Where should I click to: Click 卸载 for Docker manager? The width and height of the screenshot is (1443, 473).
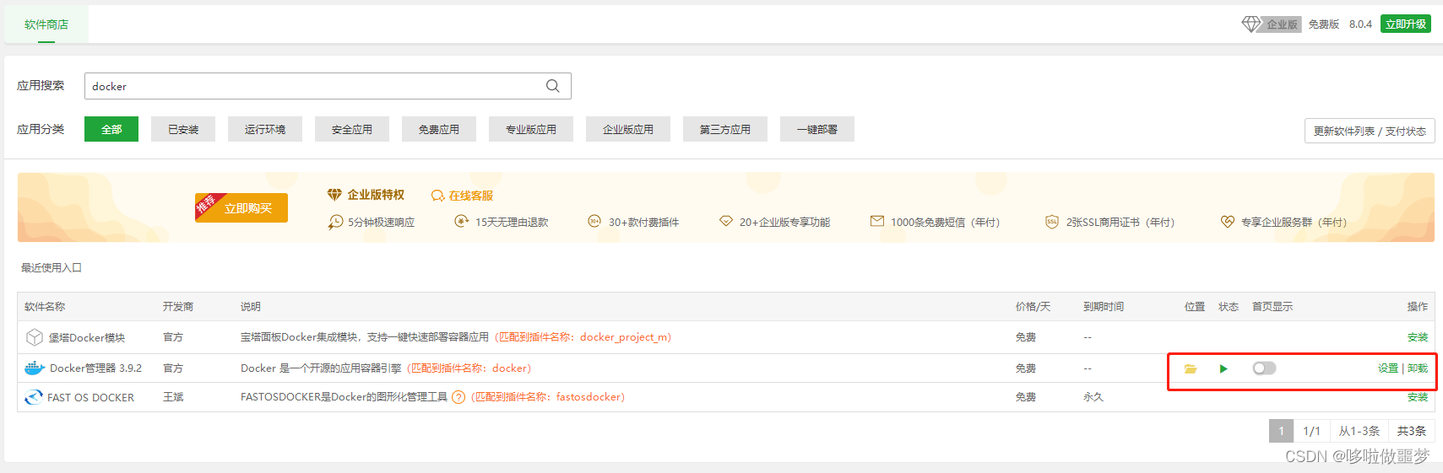[x=1418, y=368]
